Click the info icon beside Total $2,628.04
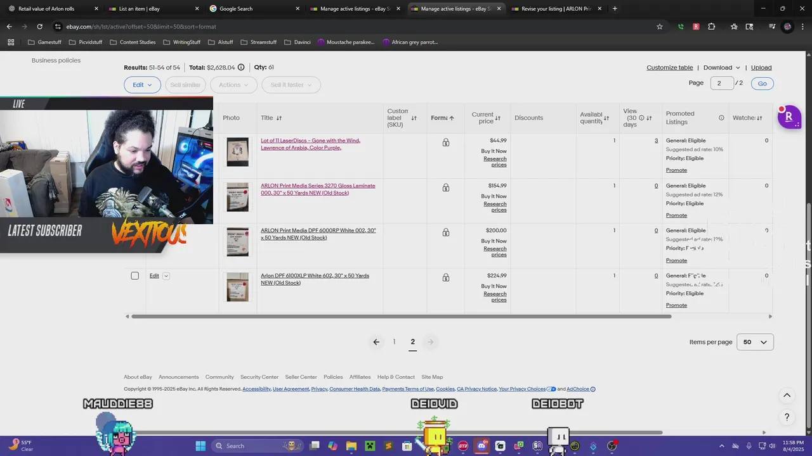The image size is (812, 456). [x=241, y=67]
